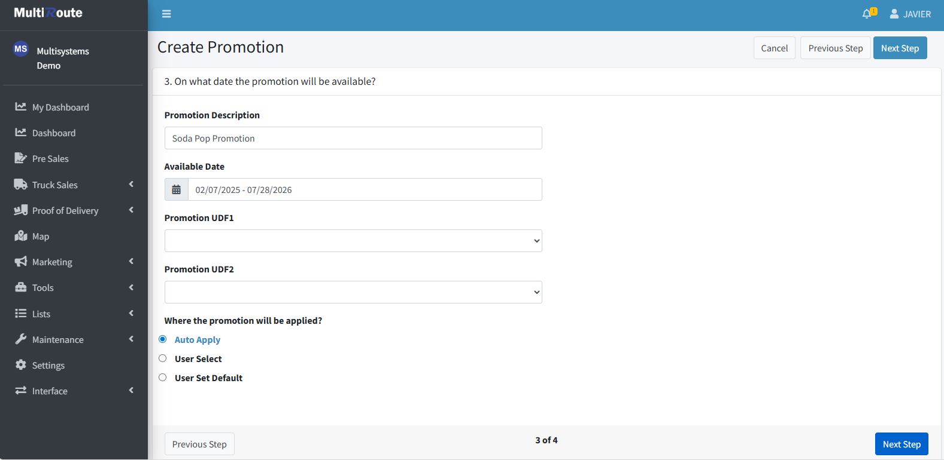The image size is (944, 460).
Task: Select the User Select radio option
Action: [x=163, y=358]
